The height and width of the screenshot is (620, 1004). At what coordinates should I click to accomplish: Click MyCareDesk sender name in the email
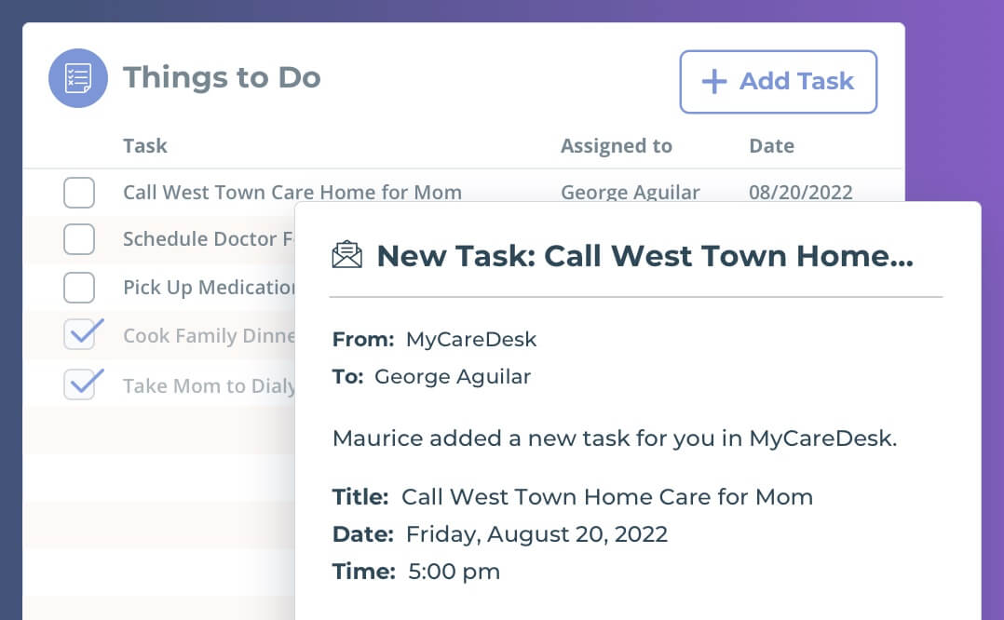470,339
